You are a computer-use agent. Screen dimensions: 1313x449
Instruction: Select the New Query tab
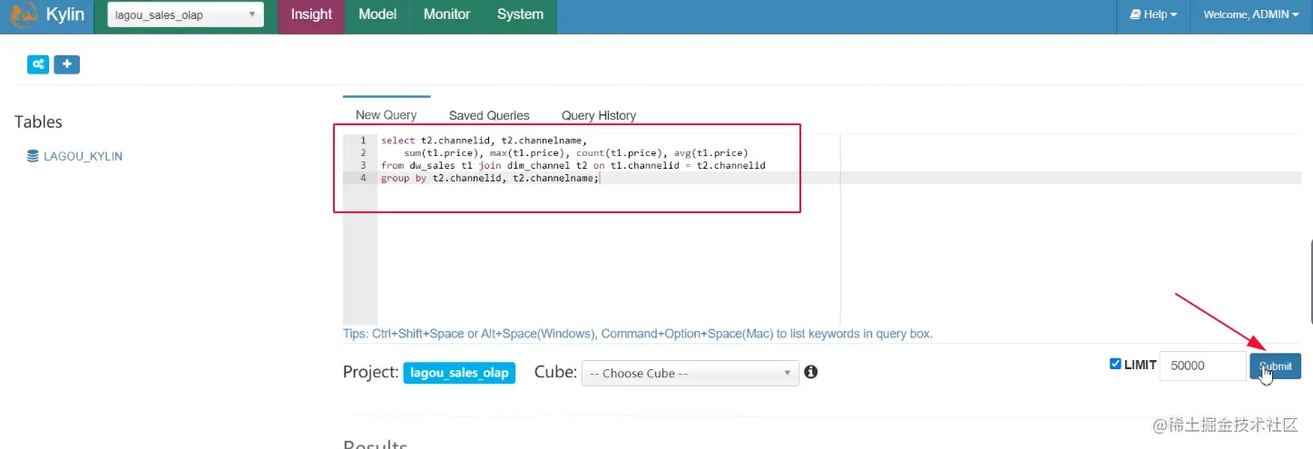point(386,115)
